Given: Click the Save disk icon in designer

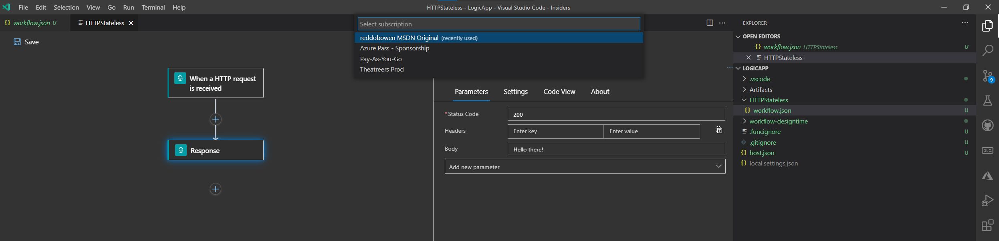Looking at the screenshot, I should pos(17,42).
